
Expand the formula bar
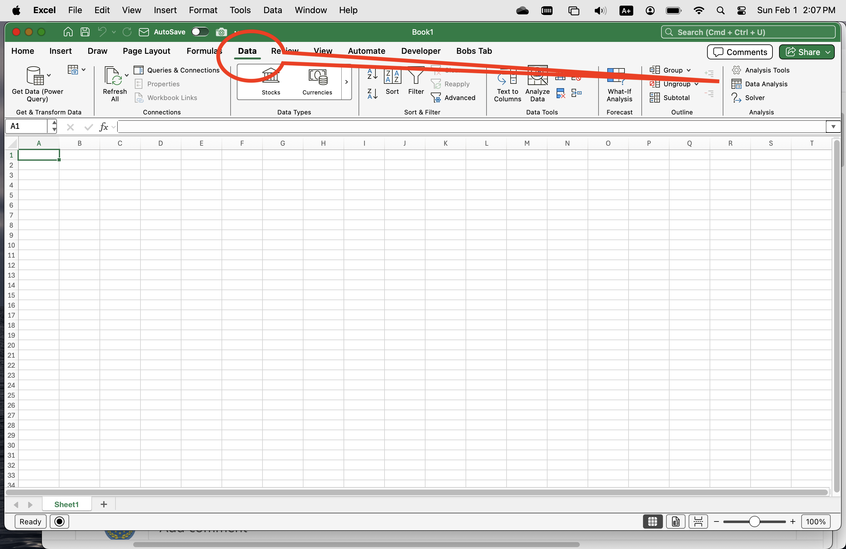[x=833, y=127]
